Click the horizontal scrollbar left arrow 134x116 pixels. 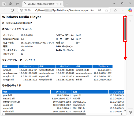(3, 114)
